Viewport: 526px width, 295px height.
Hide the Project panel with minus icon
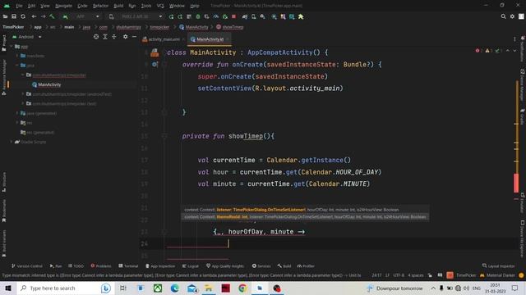[x=134, y=37]
